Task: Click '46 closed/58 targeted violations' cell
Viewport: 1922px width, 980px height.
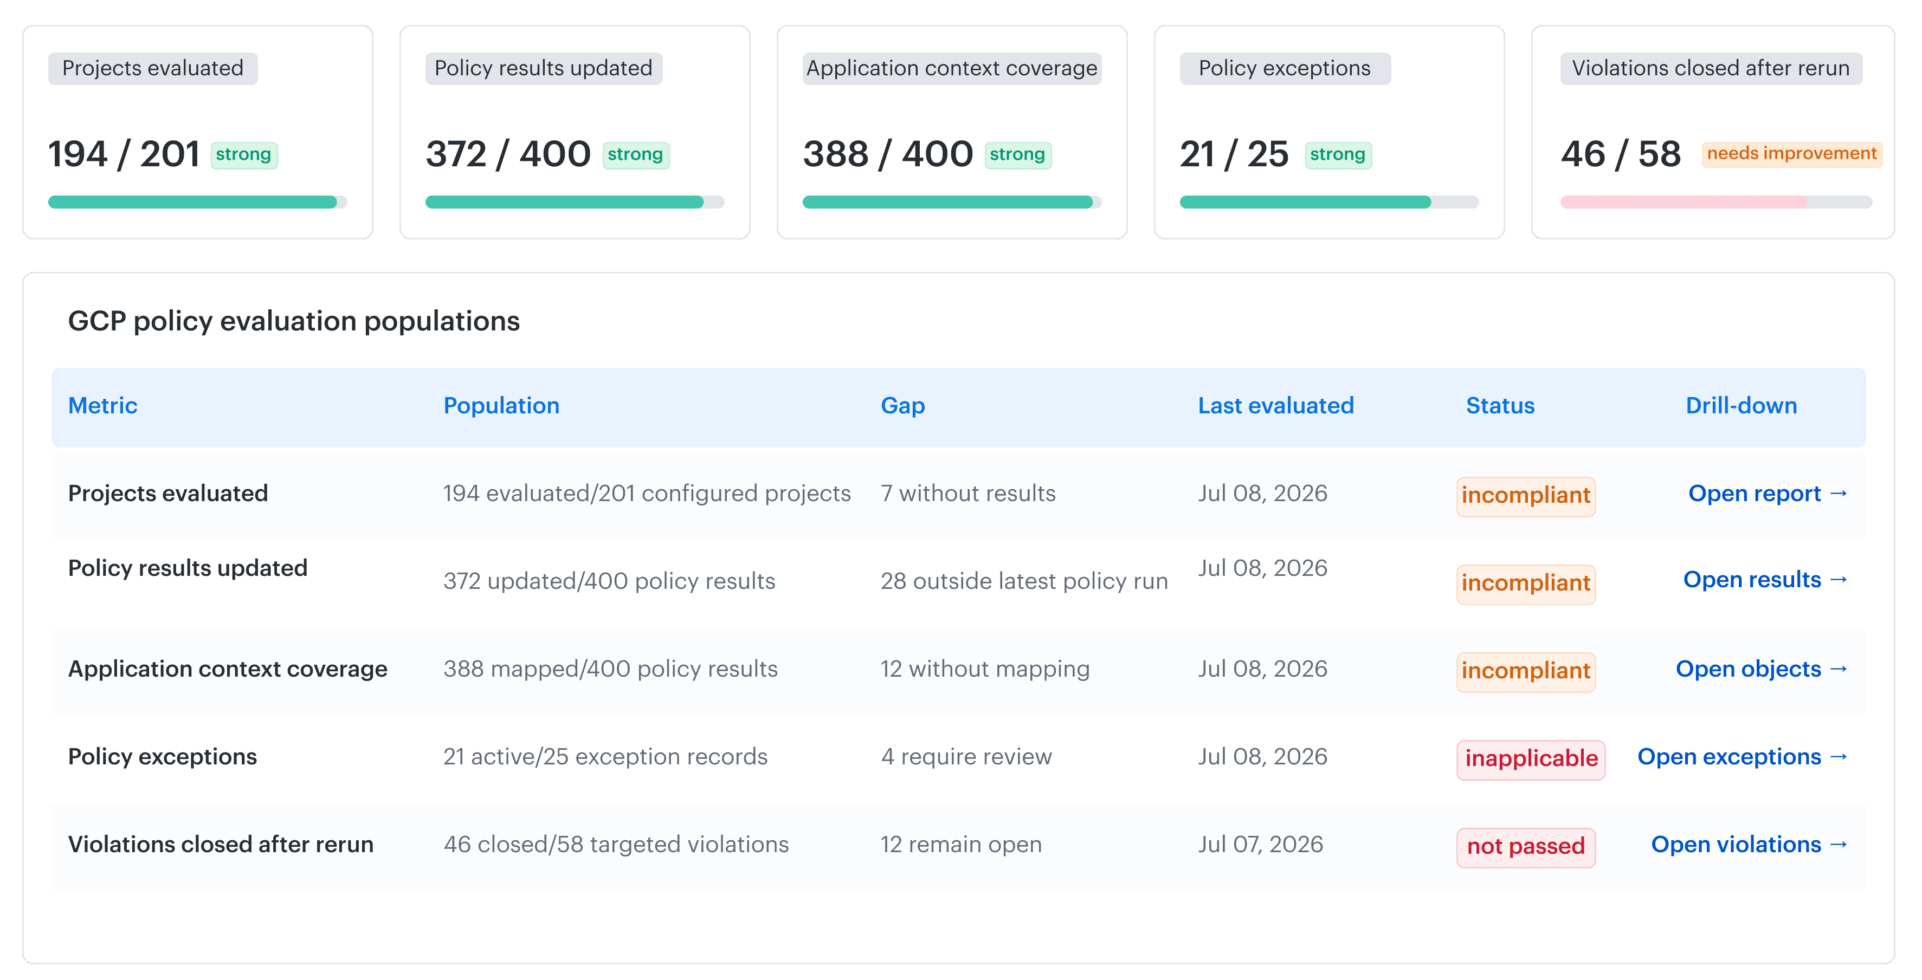Action: click(616, 844)
